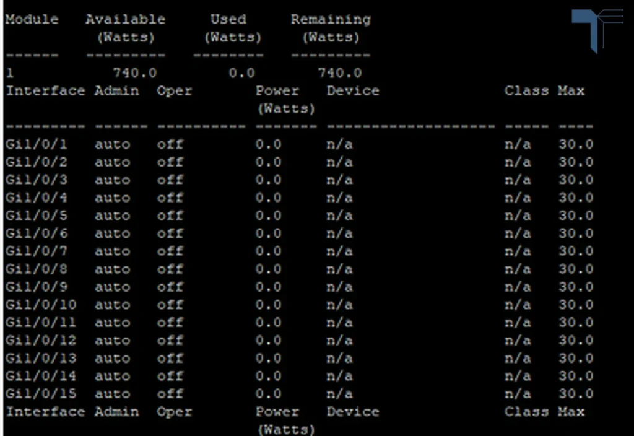Select the Gi1/0/1 interface entry
Screen dimensions: 634x436
point(37,144)
